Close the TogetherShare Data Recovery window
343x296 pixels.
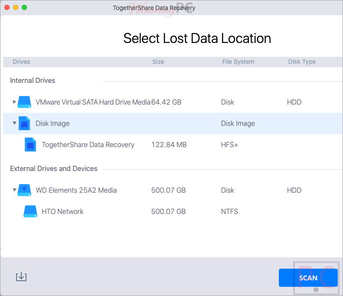[x=7, y=7]
